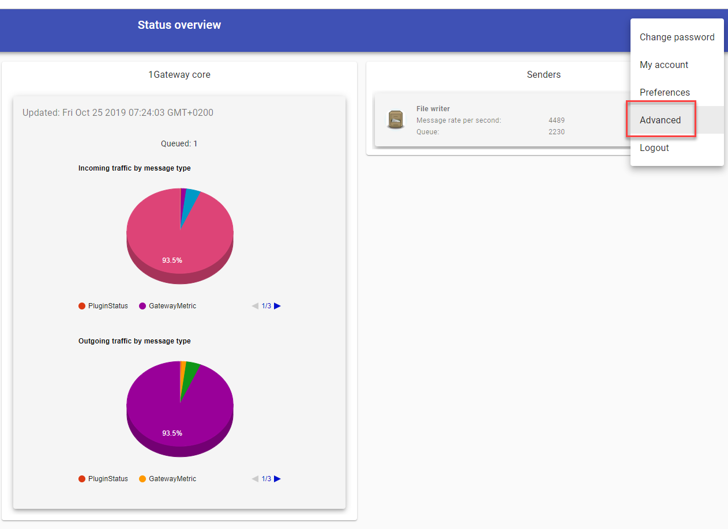Screen dimensions: 728x529
Task: Go to previous legend page of incoming traffic chart
Action: (255, 306)
